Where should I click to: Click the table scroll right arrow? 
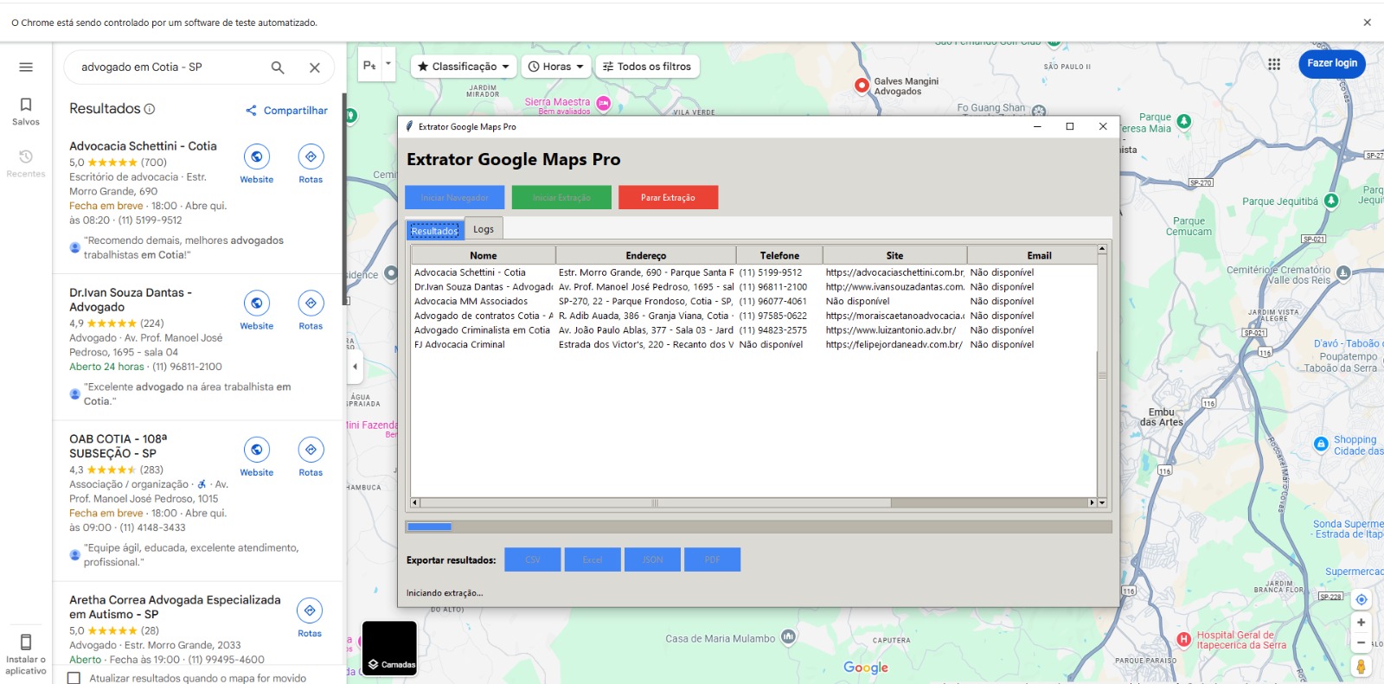[1092, 502]
